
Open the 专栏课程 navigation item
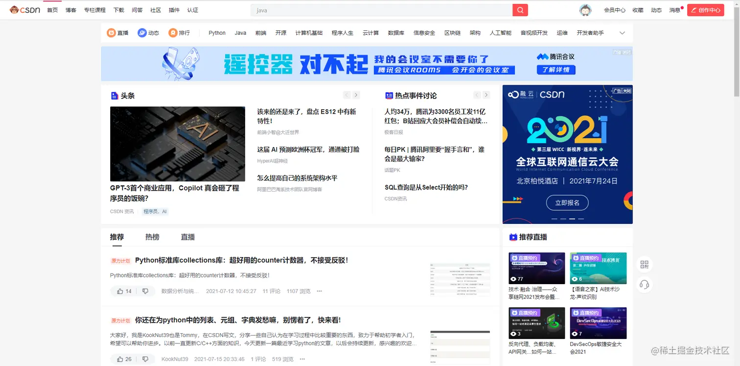coord(94,10)
